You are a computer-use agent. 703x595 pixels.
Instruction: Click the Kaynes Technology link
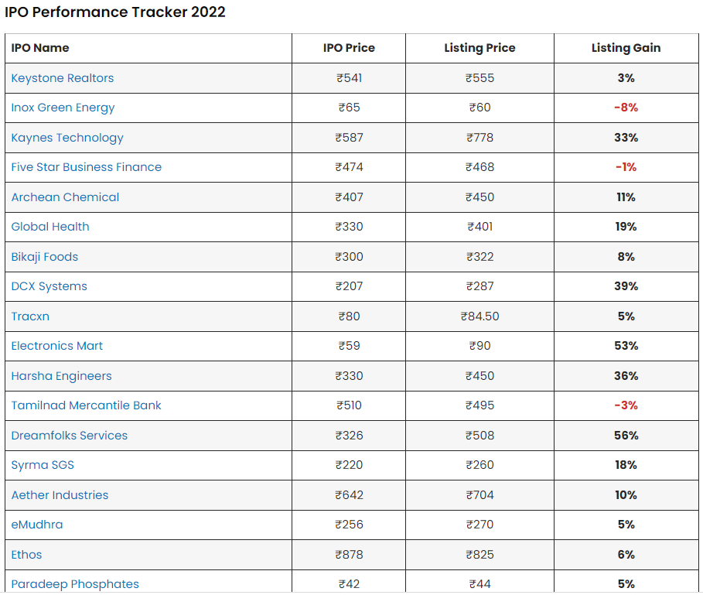pos(67,138)
